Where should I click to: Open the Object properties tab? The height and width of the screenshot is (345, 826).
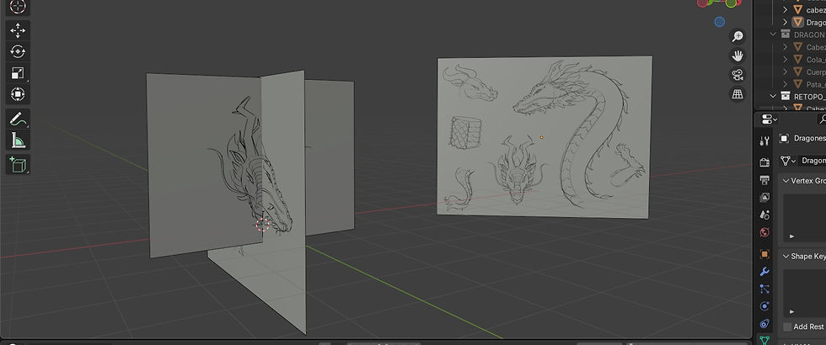pyautogui.click(x=764, y=254)
